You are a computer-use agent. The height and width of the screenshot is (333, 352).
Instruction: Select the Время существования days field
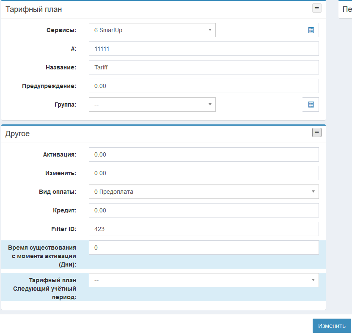click(203, 248)
